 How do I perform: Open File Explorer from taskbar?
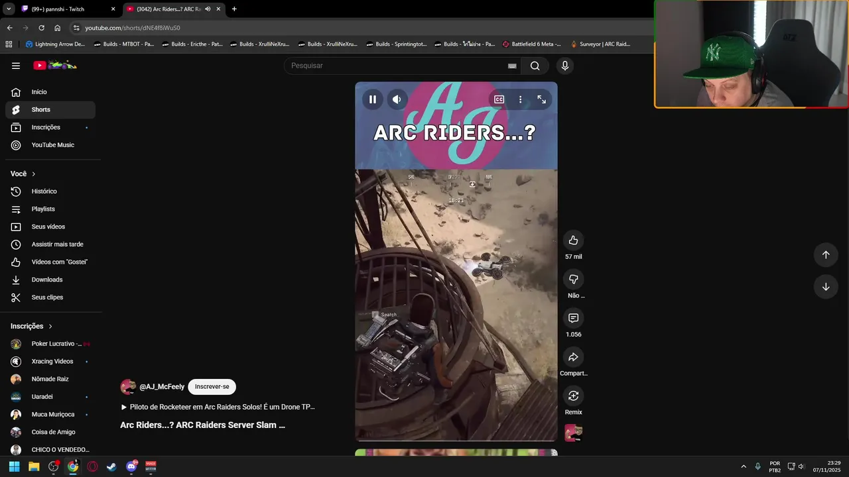[x=34, y=466]
